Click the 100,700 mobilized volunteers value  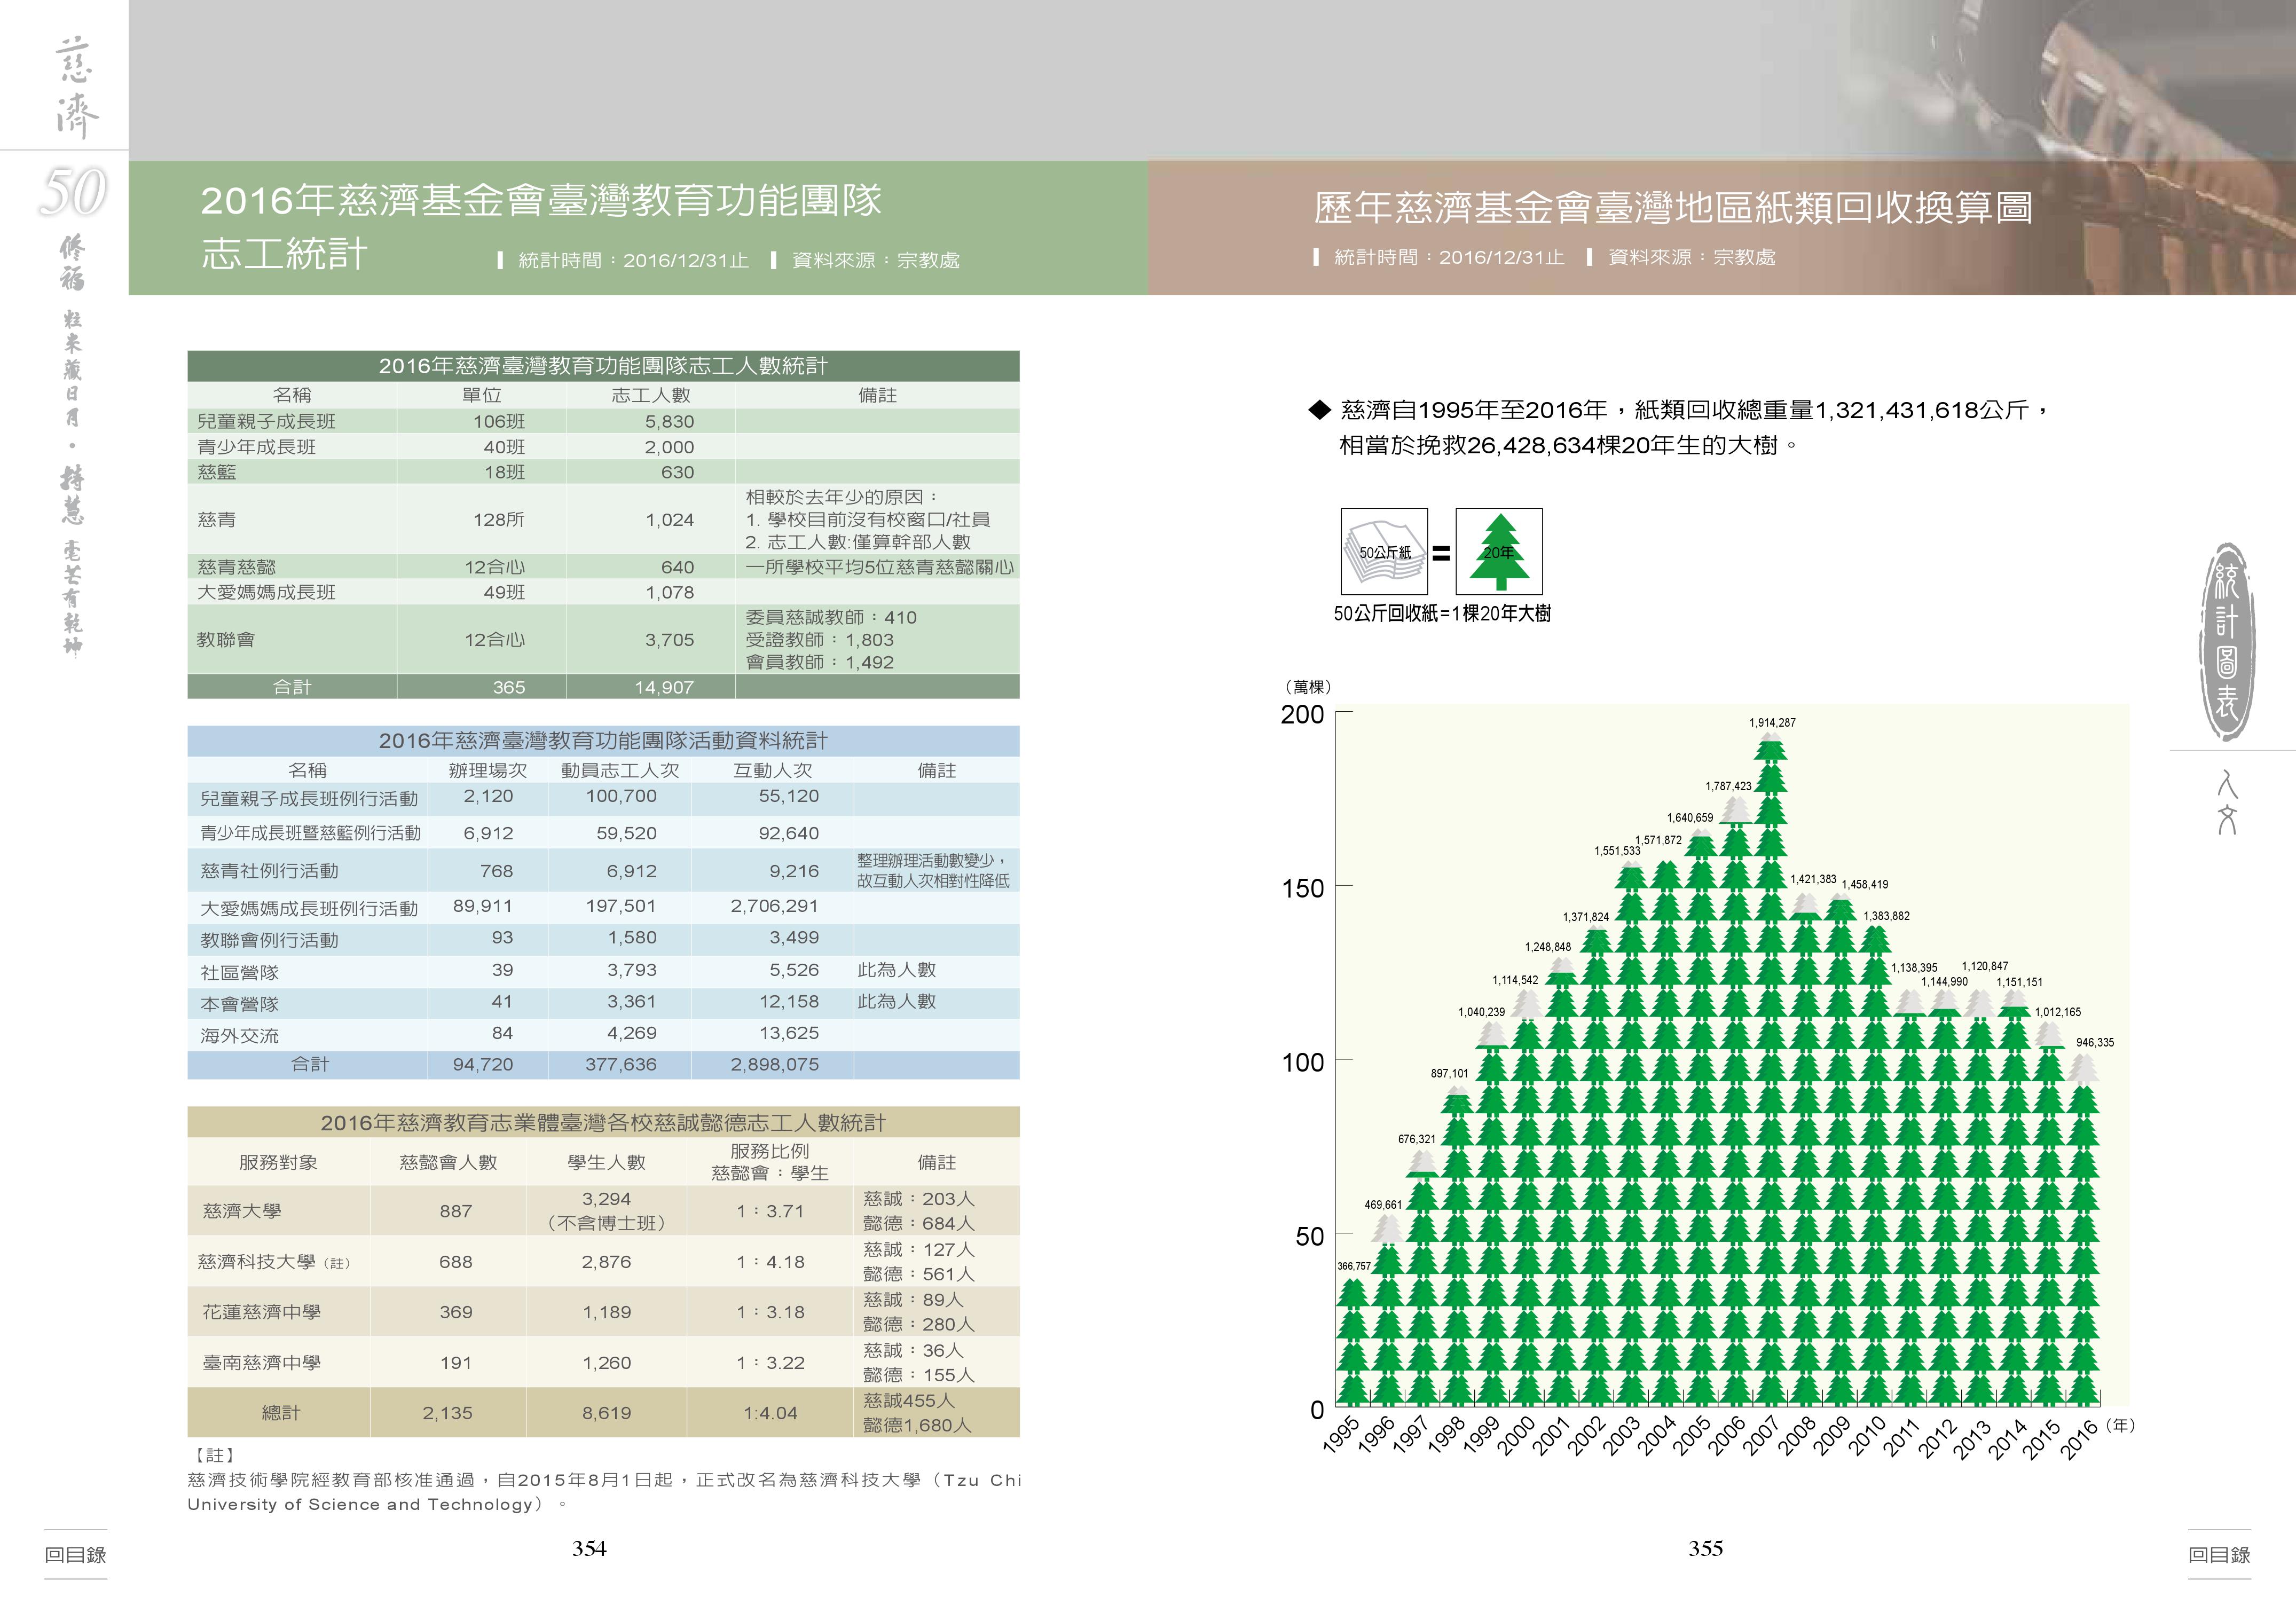(621, 796)
